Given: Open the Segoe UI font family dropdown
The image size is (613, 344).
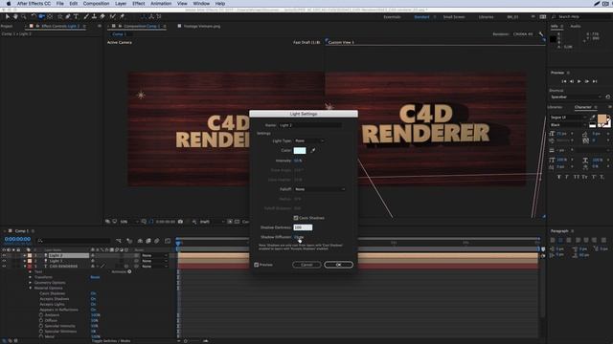Looking at the screenshot, I should pyautogui.click(x=568, y=117).
